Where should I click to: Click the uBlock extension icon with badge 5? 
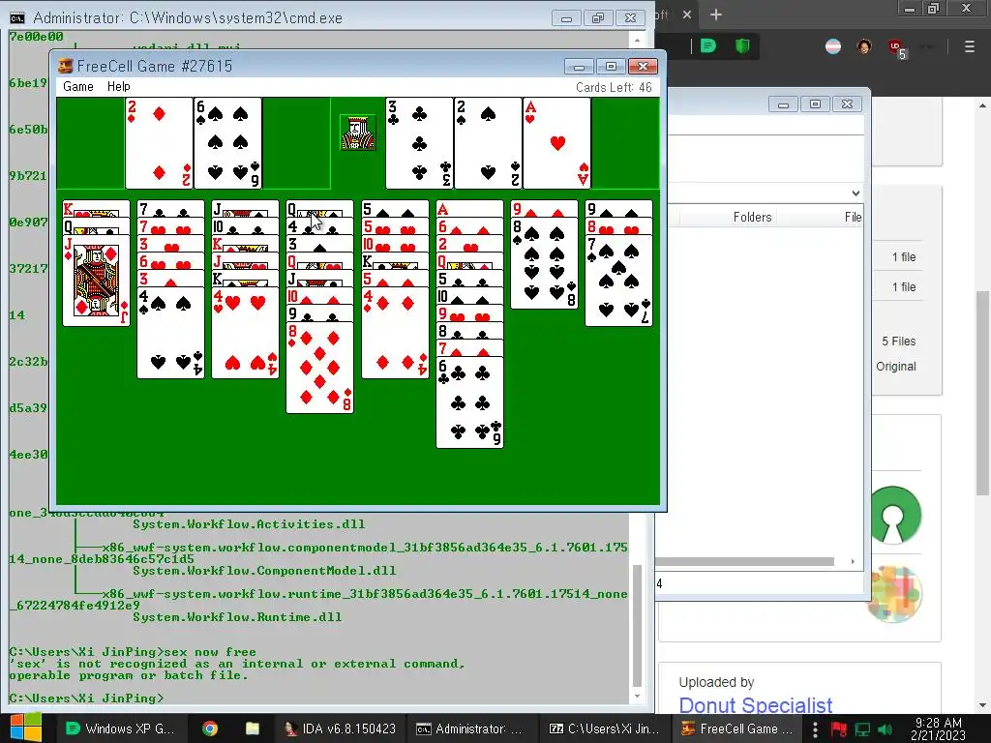pyautogui.click(x=896, y=47)
